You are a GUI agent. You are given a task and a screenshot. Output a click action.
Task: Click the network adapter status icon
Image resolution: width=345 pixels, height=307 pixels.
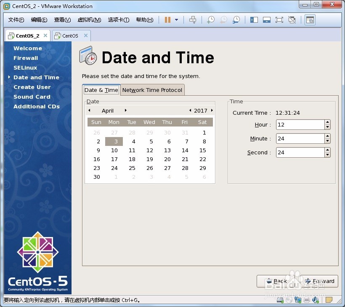click(x=298, y=300)
